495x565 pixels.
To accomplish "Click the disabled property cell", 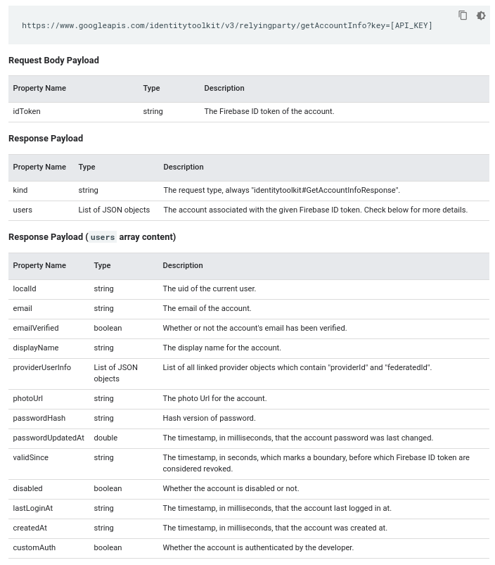I will coord(27,488).
